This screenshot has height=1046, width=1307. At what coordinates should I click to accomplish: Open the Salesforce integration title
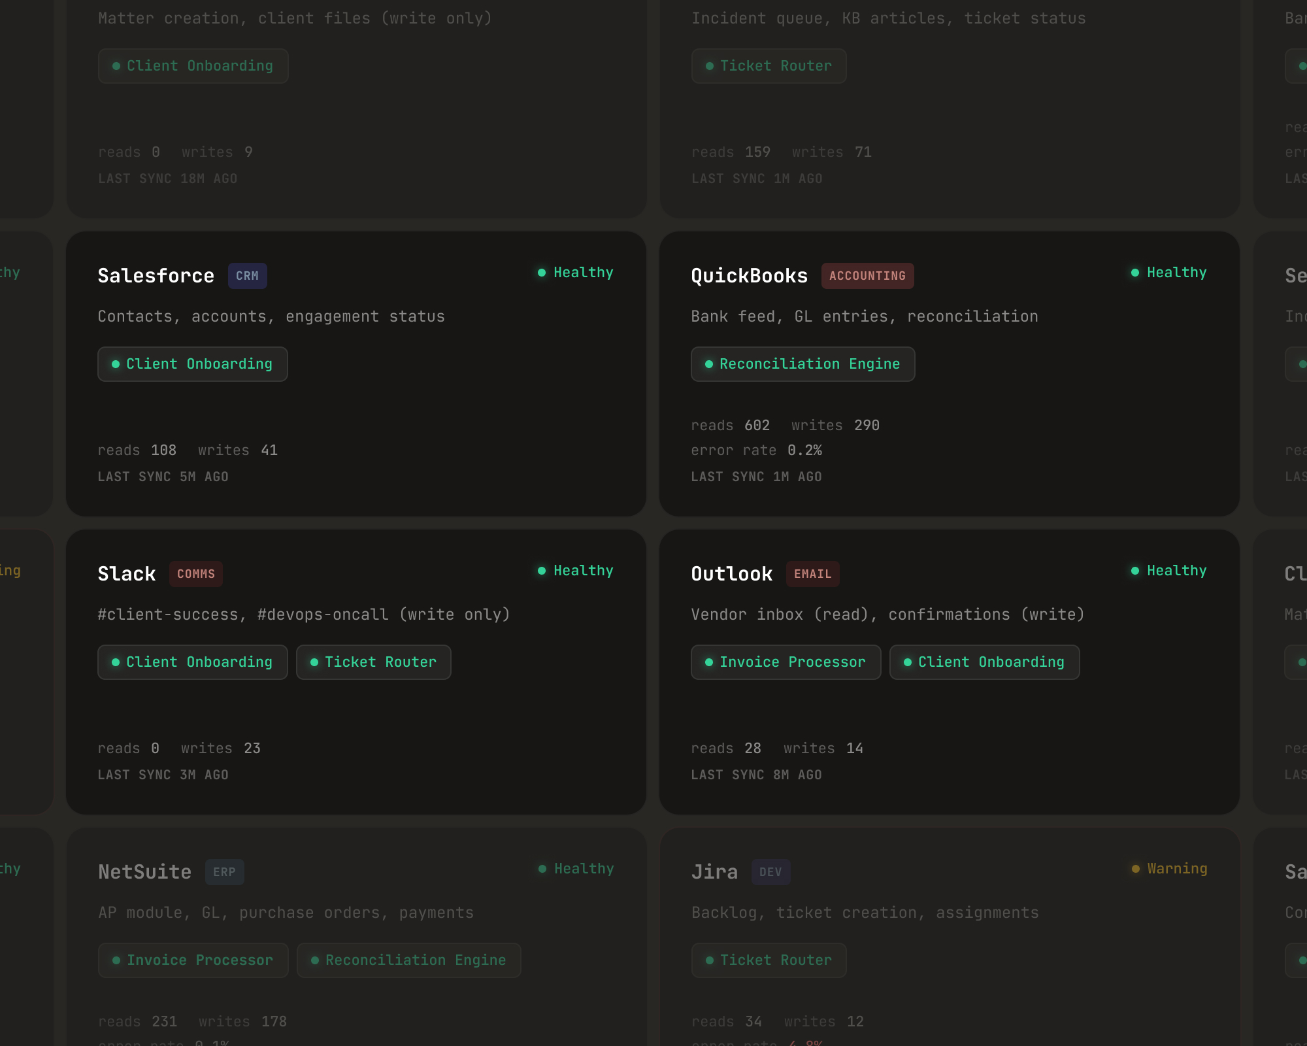coord(156,276)
